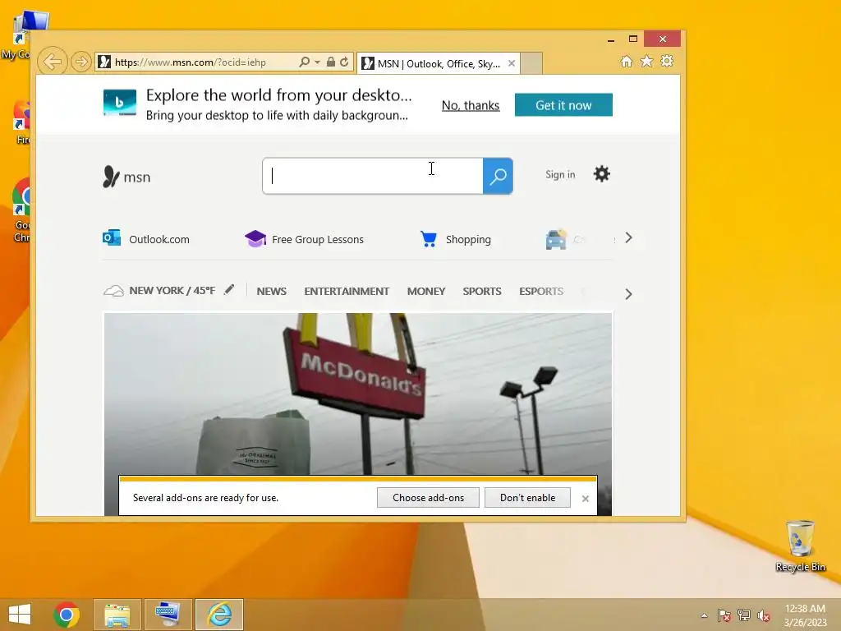Open address bar dropdown arrow
Screen dimensions: 841x631
coord(318,62)
